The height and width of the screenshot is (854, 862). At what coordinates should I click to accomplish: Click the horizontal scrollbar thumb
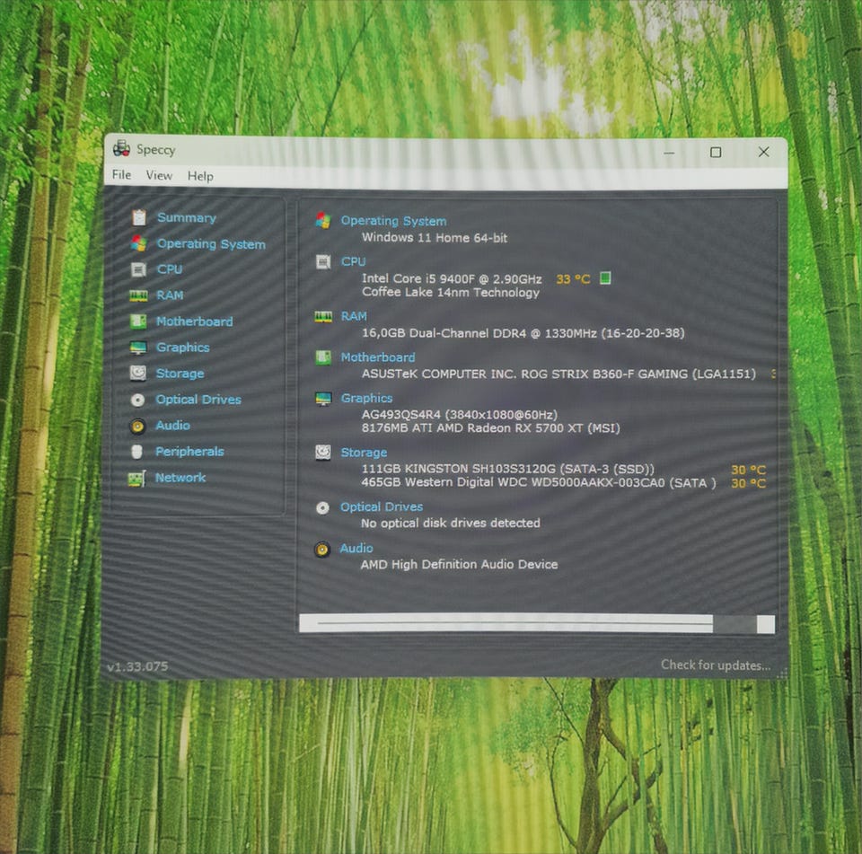515,623
